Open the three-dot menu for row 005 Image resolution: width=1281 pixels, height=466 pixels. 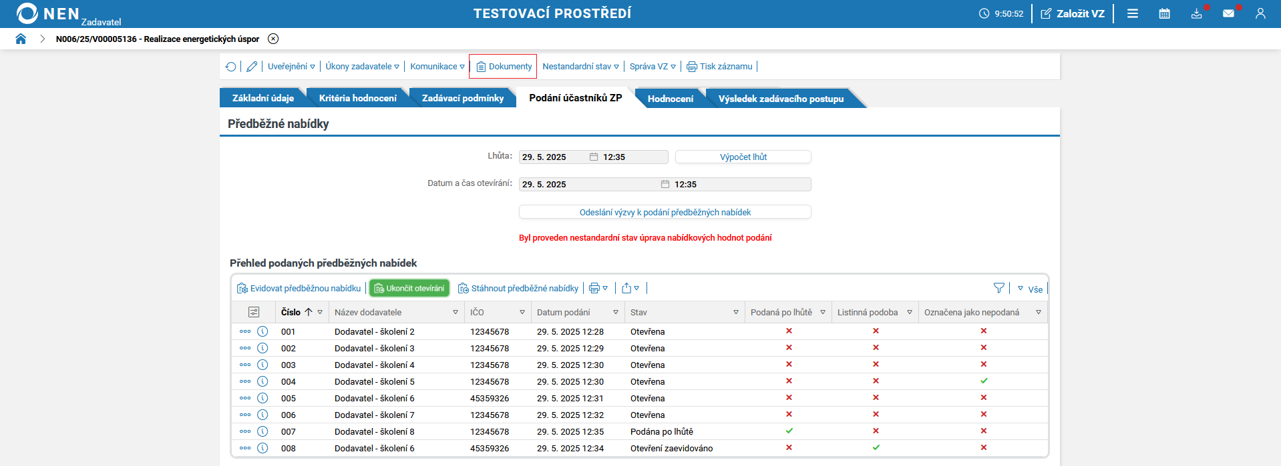pos(245,398)
